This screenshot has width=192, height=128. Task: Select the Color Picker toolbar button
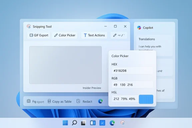[x=65, y=35]
